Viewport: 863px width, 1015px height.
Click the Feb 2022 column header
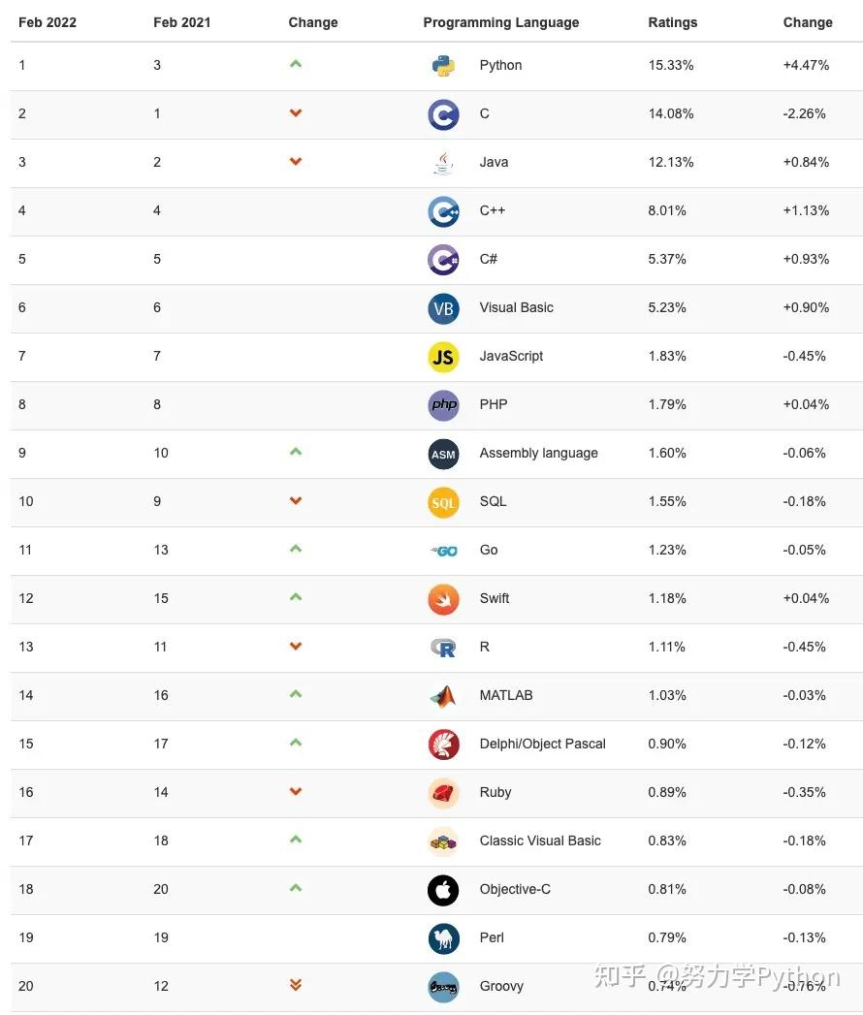pos(49,22)
